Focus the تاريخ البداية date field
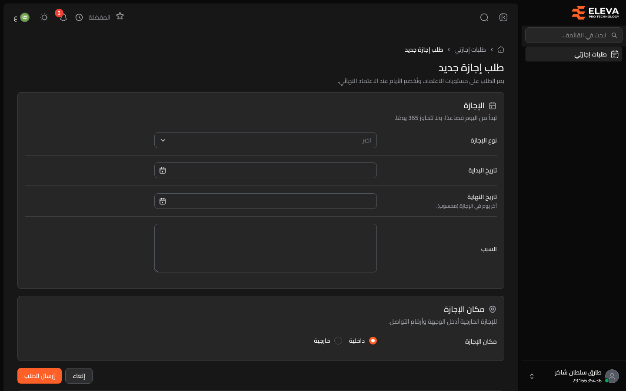 266,170
